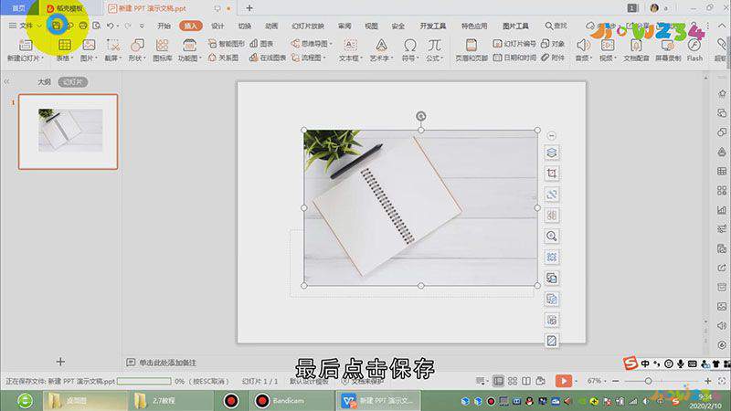
Task: Switch to the 审阅 ribbon tab
Action: [344, 26]
